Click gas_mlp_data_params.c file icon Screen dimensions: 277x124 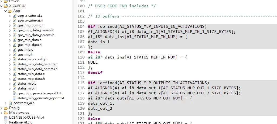tap(15, 30)
